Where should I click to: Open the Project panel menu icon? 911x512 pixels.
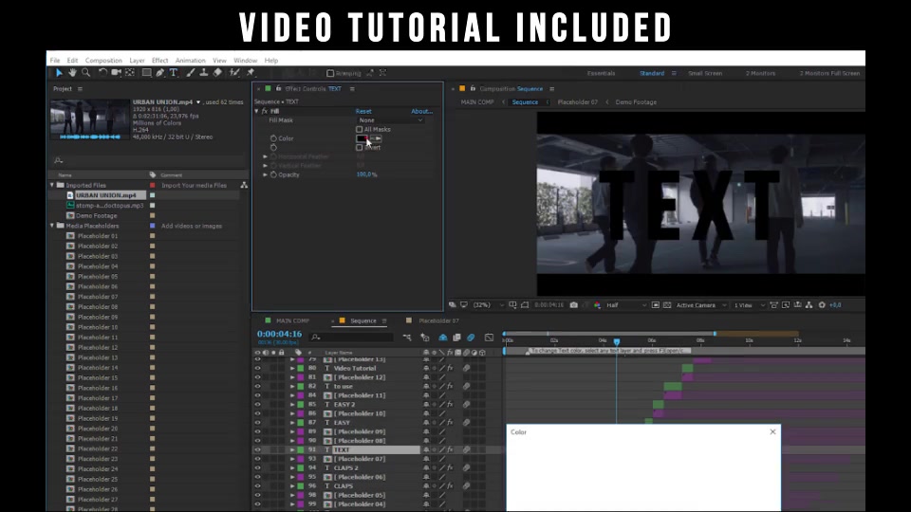click(80, 89)
